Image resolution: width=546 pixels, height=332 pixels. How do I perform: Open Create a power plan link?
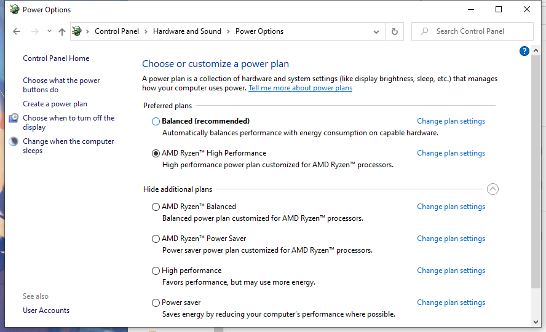tap(55, 104)
